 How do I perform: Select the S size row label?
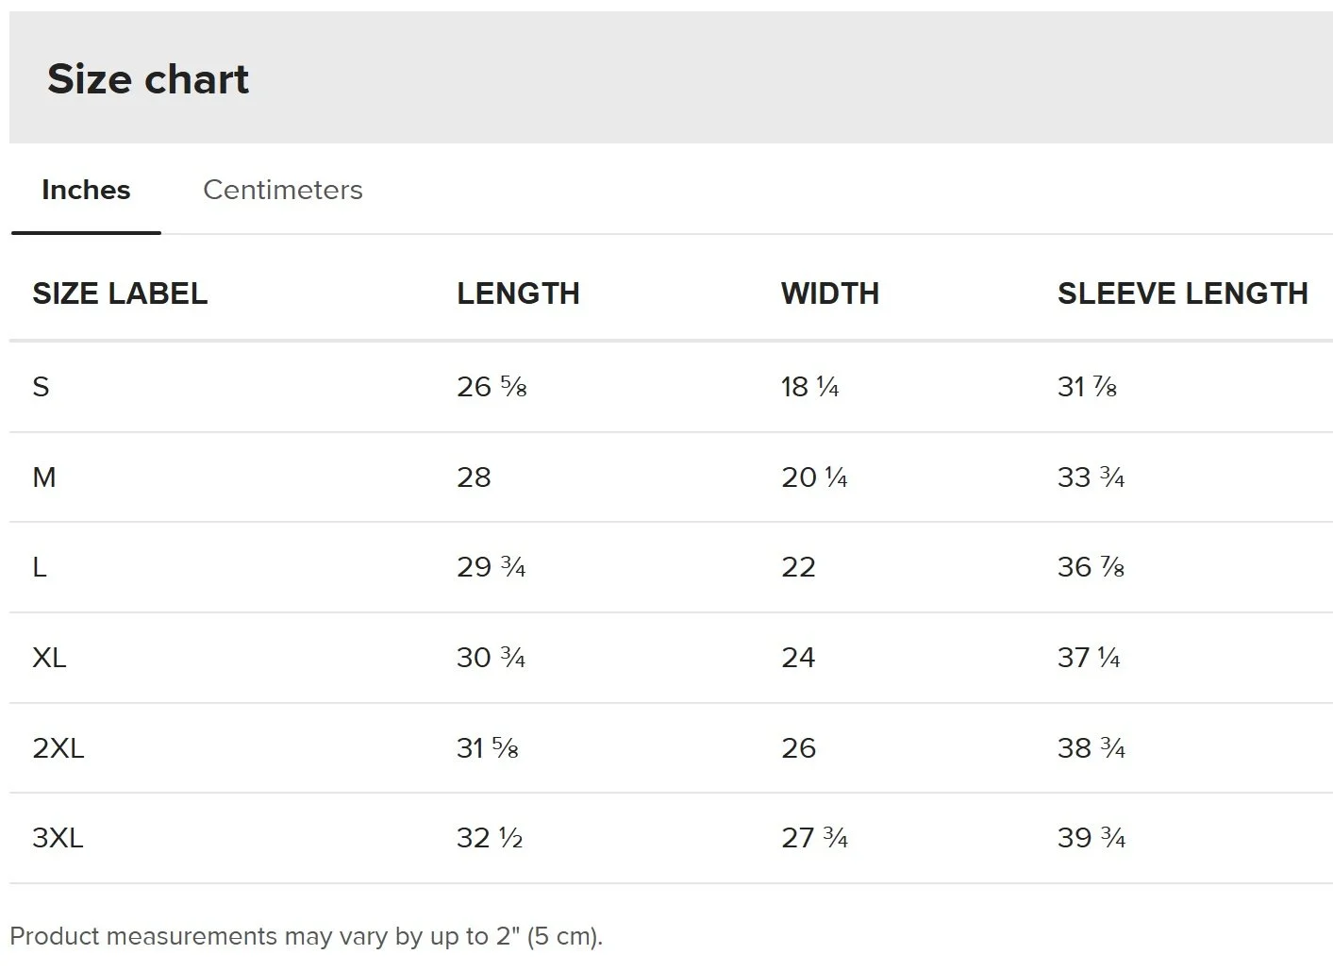(41, 387)
